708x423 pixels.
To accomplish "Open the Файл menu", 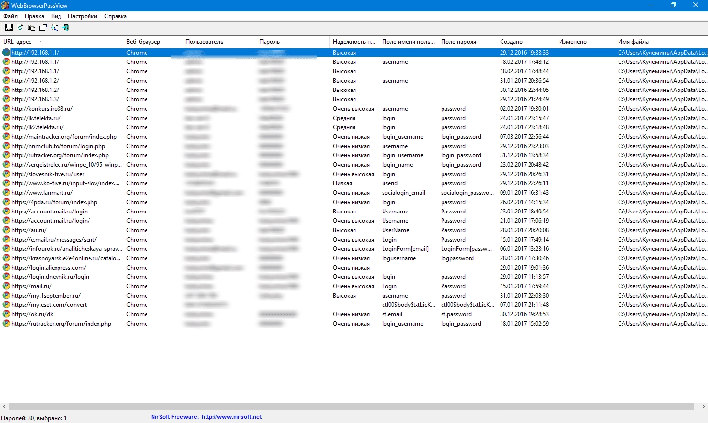I will coord(10,16).
